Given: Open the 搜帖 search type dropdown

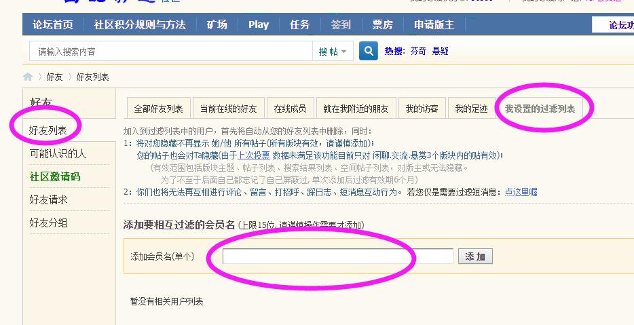Looking at the screenshot, I should [333, 52].
